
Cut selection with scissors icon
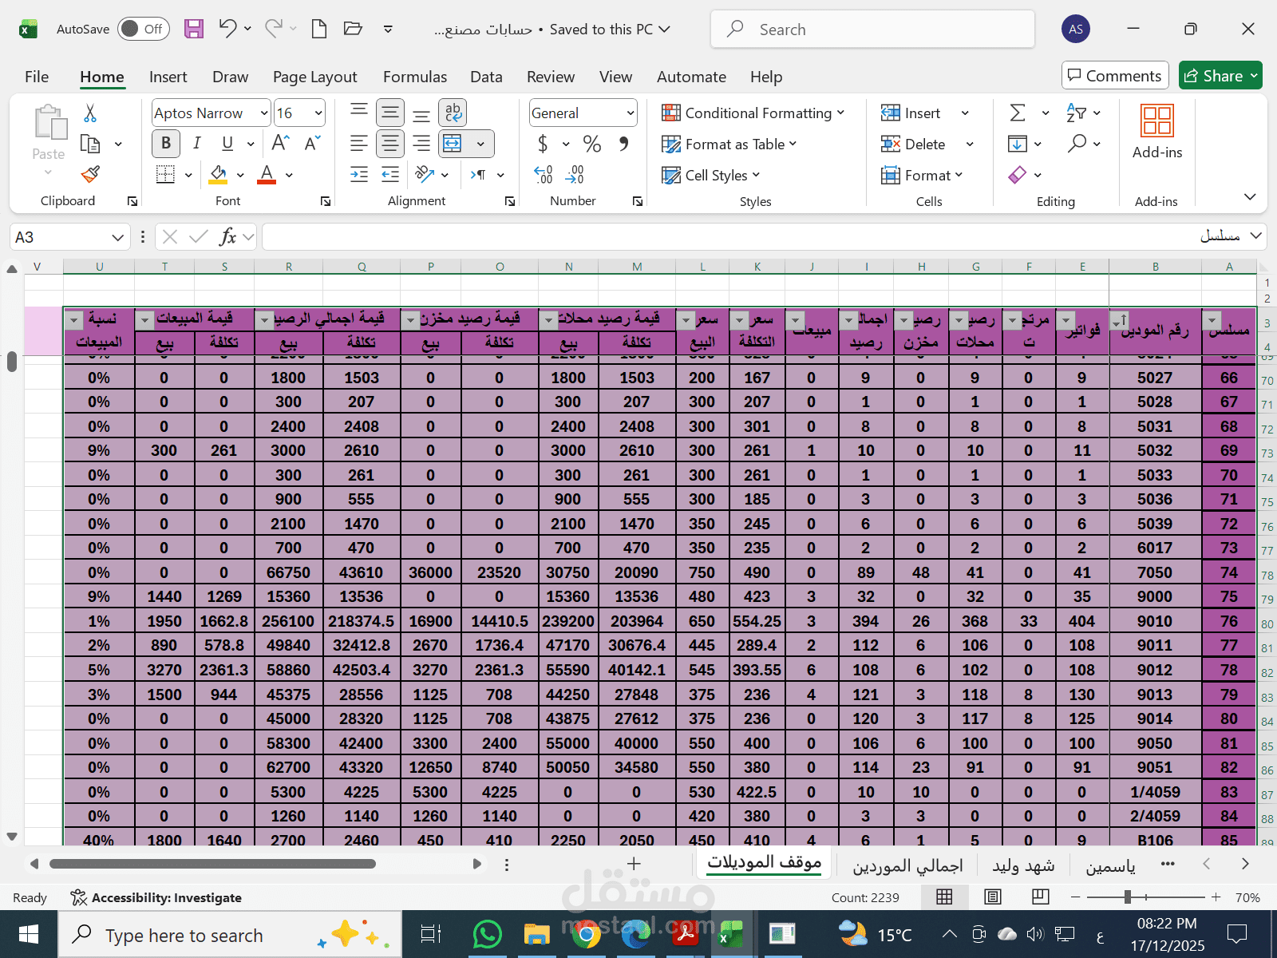pos(90,113)
